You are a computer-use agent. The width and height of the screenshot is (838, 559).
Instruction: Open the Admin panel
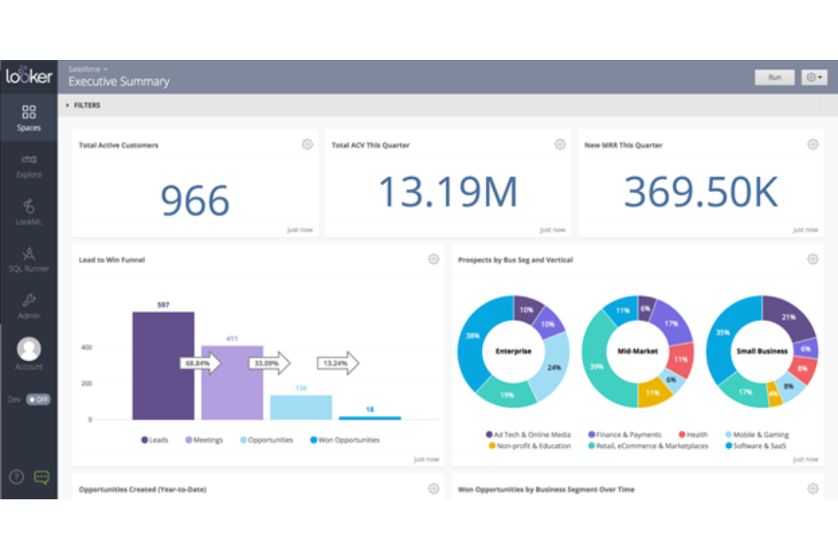pos(28,306)
